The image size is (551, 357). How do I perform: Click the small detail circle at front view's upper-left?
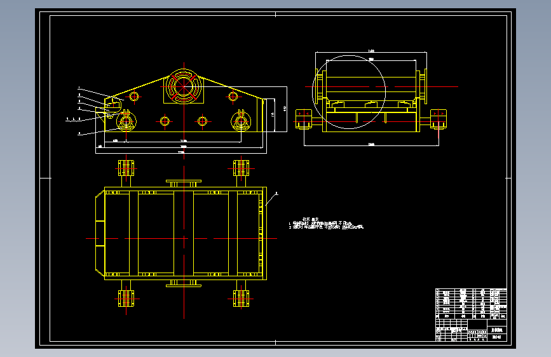[x=114, y=104]
